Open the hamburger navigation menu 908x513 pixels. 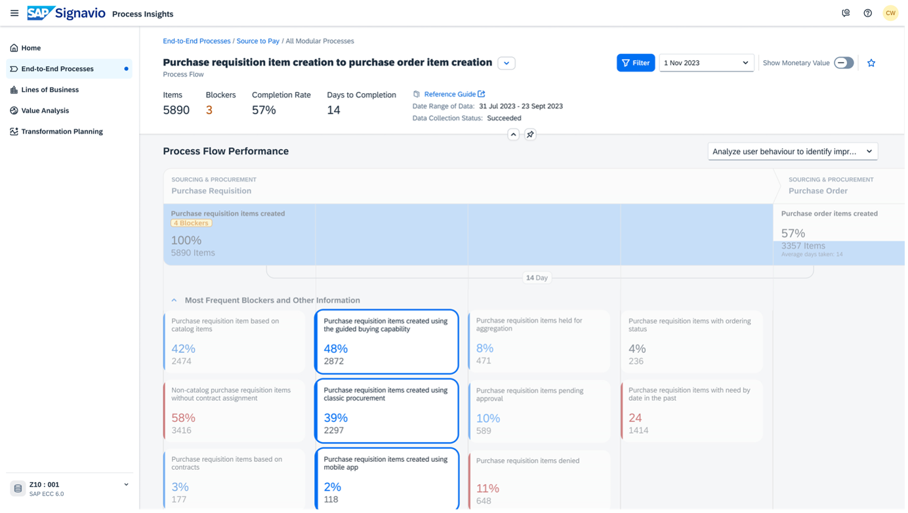tap(14, 13)
